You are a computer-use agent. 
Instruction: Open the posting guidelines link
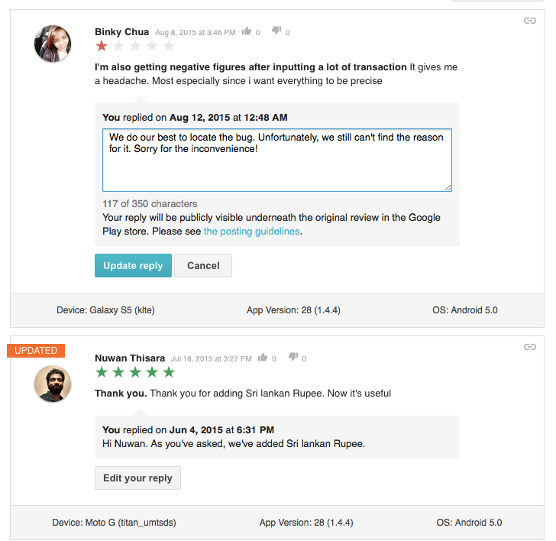(251, 232)
